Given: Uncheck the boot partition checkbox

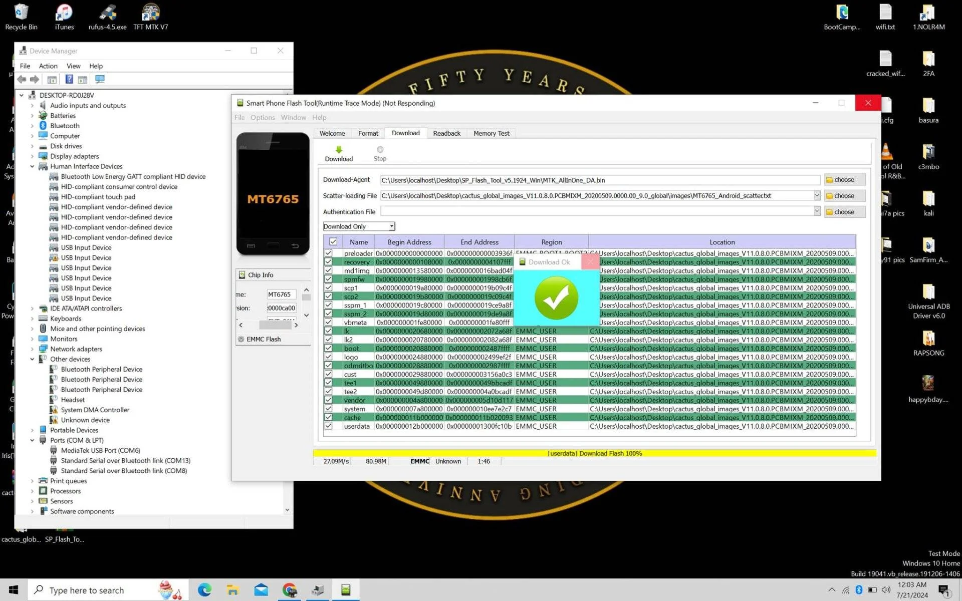Looking at the screenshot, I should click(x=329, y=348).
